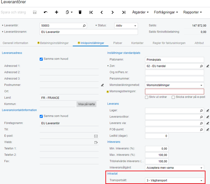210x184 pixels.
Task: Open the Leveransvillkor lookup magnifier
Action: 201,117
